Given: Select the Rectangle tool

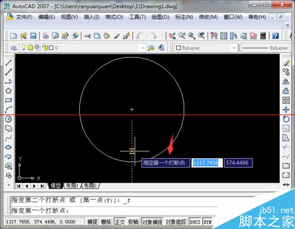Looking at the screenshot, I should tap(8, 100).
